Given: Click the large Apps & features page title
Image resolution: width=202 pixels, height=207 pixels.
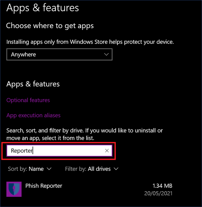Looking at the screenshot, I should coord(43,8).
